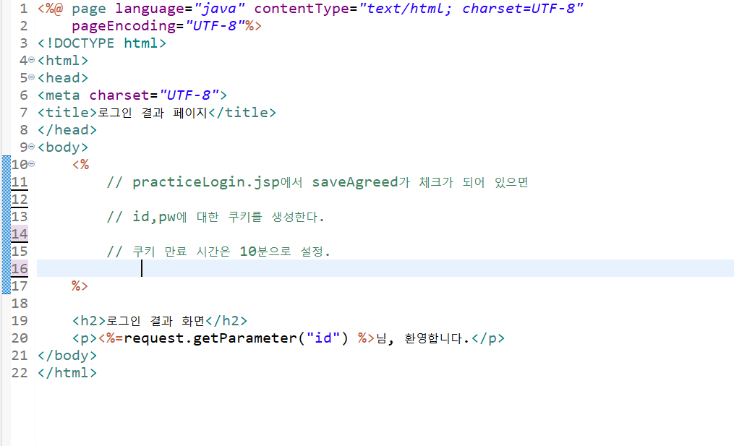734x446 pixels.
Task: Click the practiceLogin.jsp comment on line 11
Action: 317,182
